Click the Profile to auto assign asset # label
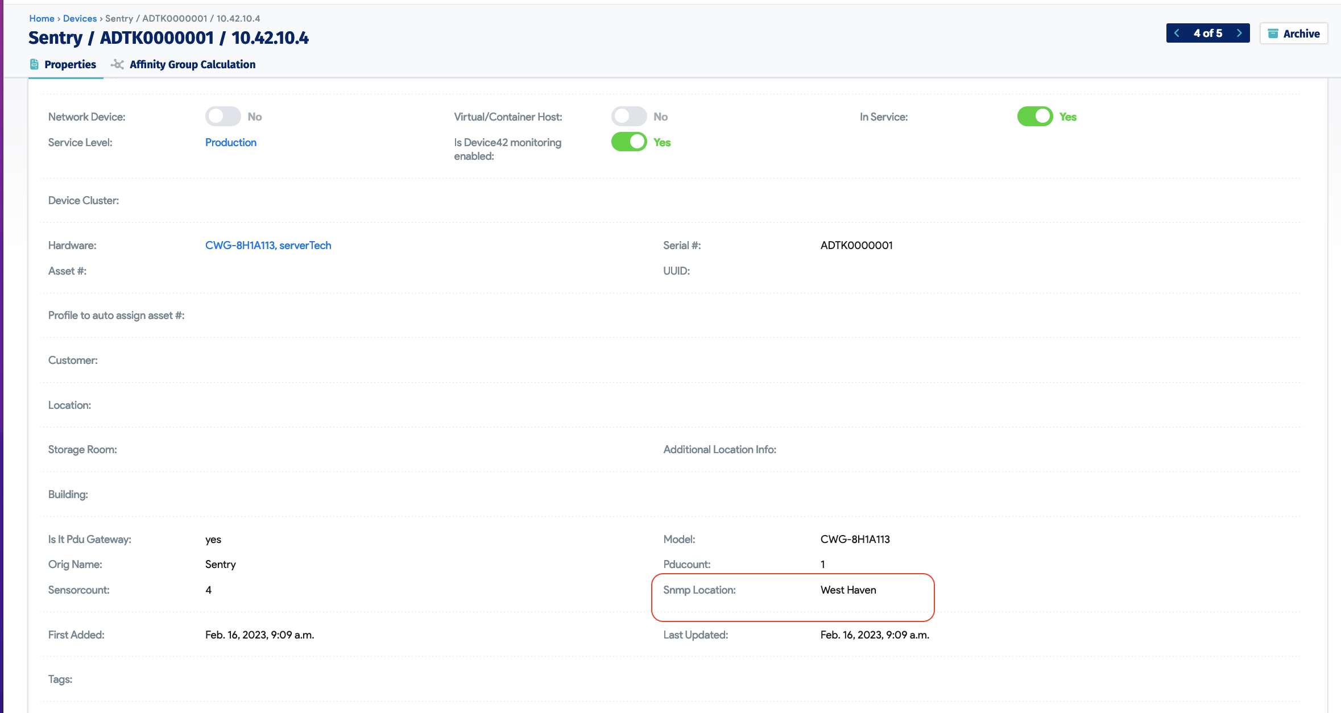This screenshot has height=713, width=1341. pos(117,315)
